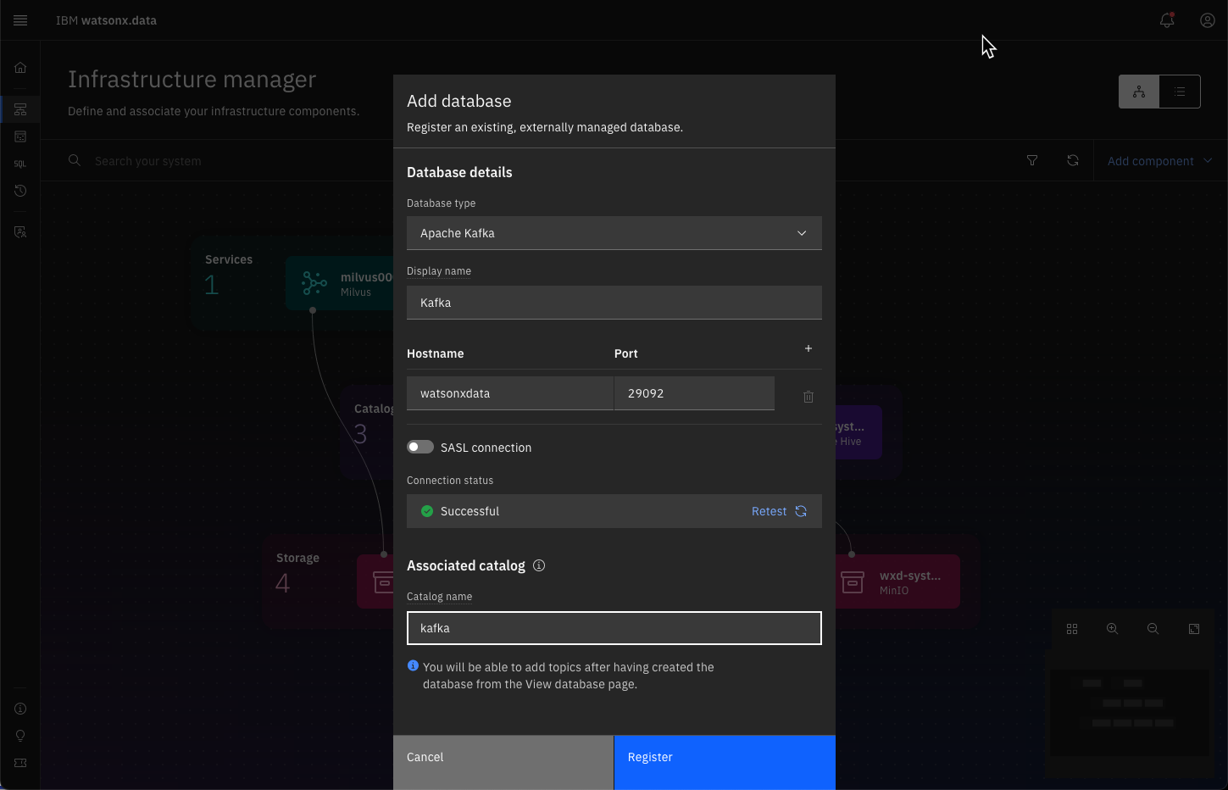Cancel the Add database dialog
Screen dimensions: 1228x790
pyautogui.click(x=503, y=762)
